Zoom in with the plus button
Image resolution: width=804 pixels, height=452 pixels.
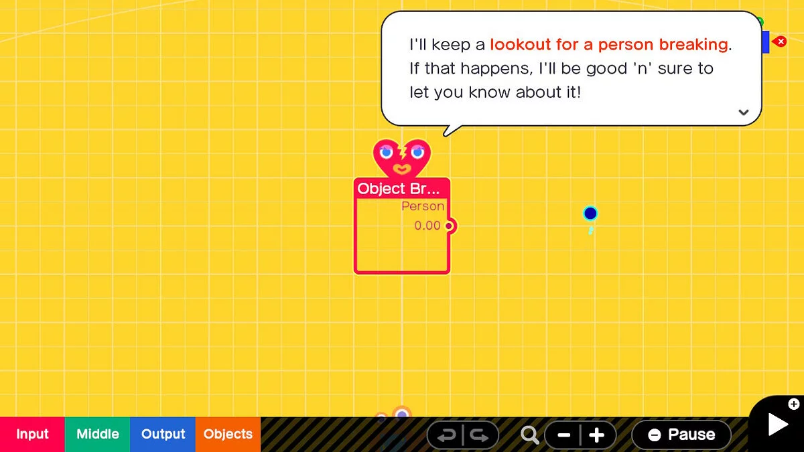click(x=597, y=435)
